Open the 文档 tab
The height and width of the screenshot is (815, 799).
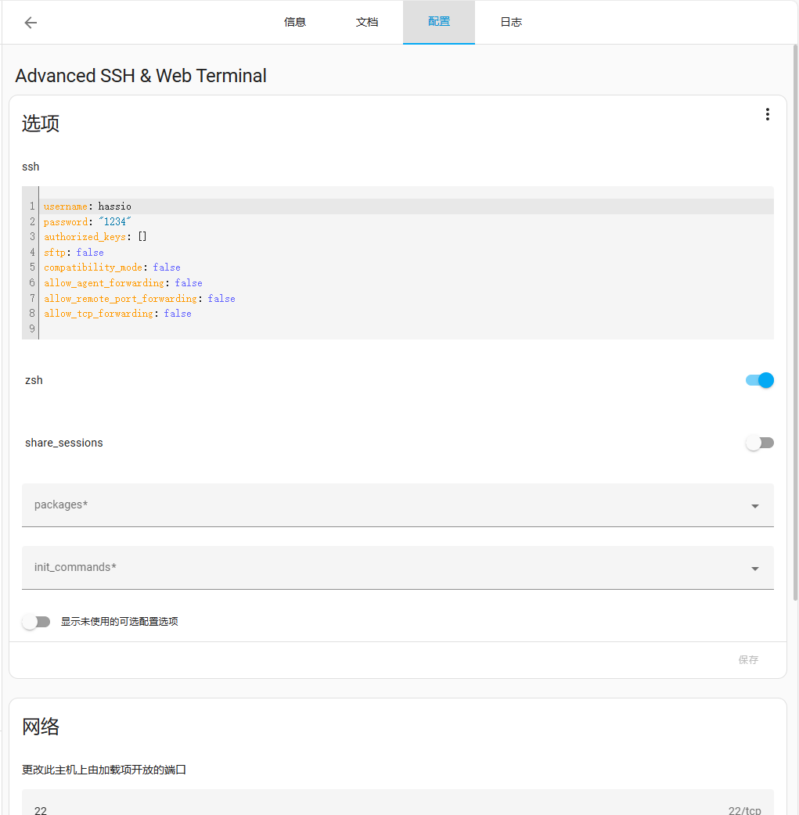[367, 23]
